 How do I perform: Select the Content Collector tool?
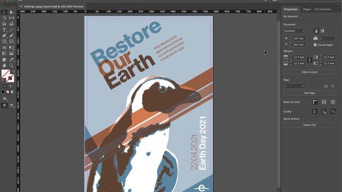coord(4,23)
